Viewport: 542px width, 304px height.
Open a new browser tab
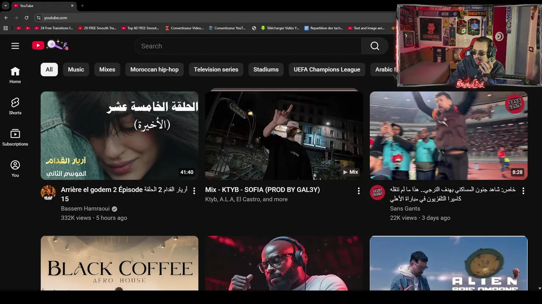click(82, 6)
